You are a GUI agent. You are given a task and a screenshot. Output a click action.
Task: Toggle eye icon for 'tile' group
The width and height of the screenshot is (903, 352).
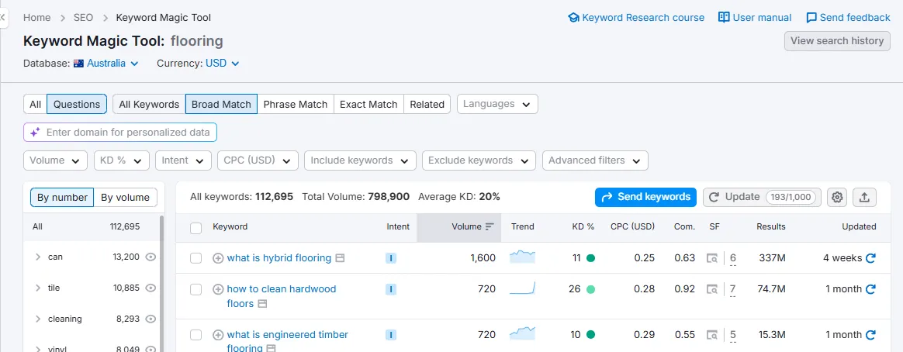pyautogui.click(x=150, y=288)
